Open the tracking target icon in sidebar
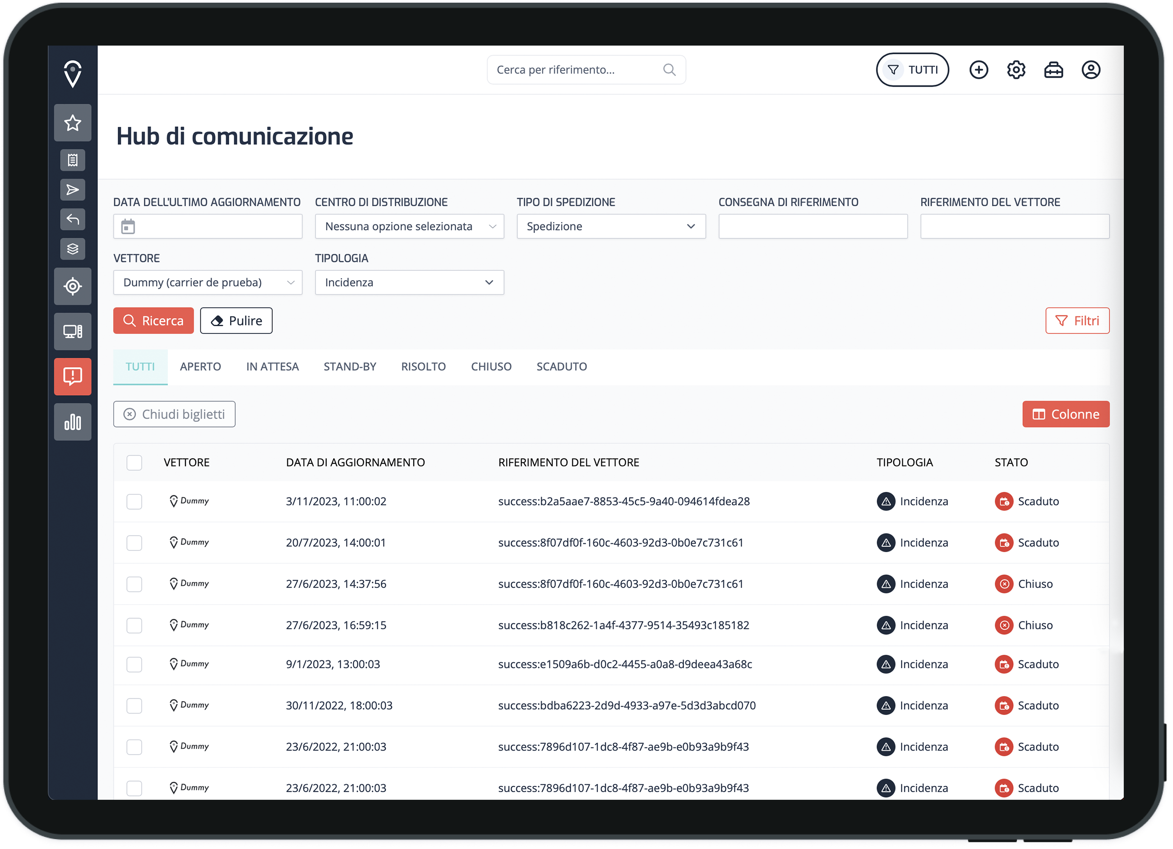This screenshot has width=1173, height=849. point(73,287)
